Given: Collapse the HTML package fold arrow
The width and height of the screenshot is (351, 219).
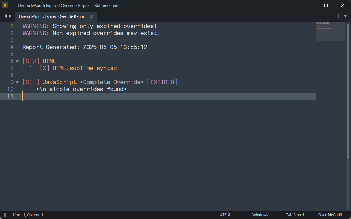Looking at the screenshot, I should 17,61.
